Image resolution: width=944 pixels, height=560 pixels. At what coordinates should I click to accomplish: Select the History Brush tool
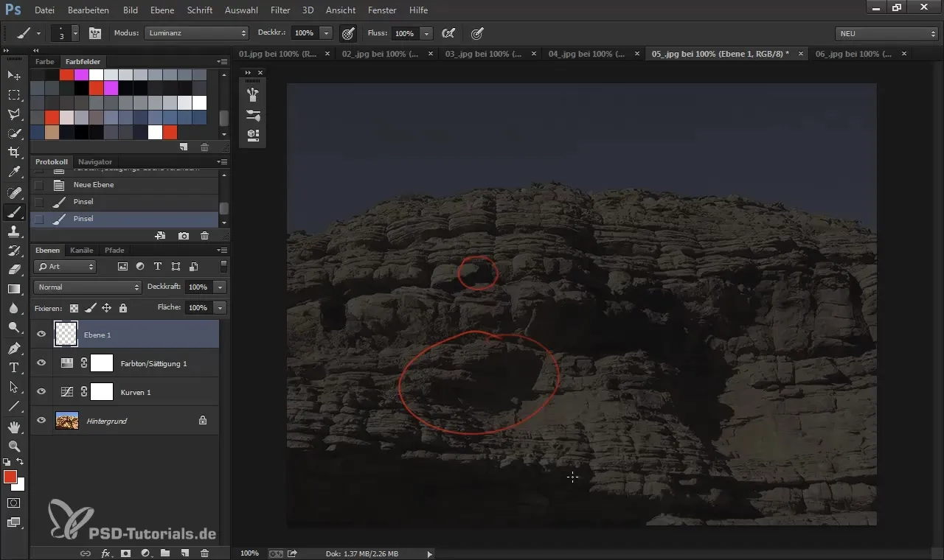pyautogui.click(x=14, y=251)
